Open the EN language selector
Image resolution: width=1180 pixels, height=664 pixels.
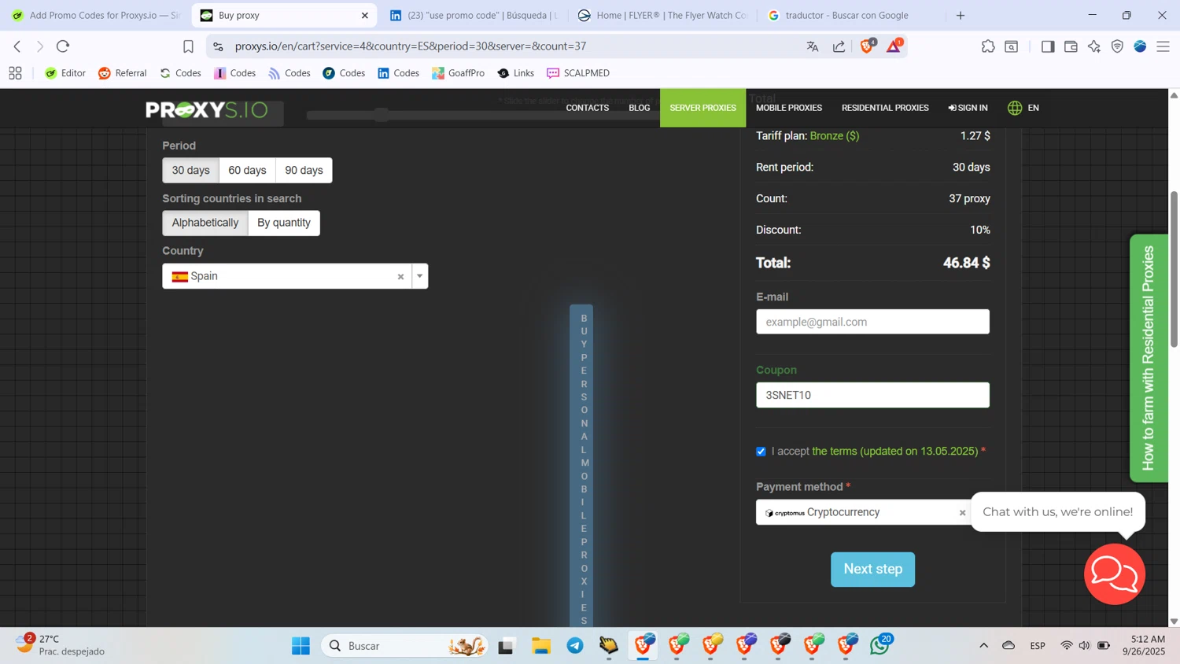pos(1033,108)
